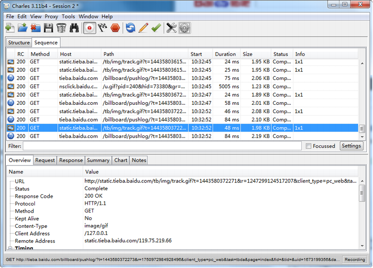The width and height of the screenshot is (373, 268).
Task: Open Tools via wrench icon
Action: 171,28
